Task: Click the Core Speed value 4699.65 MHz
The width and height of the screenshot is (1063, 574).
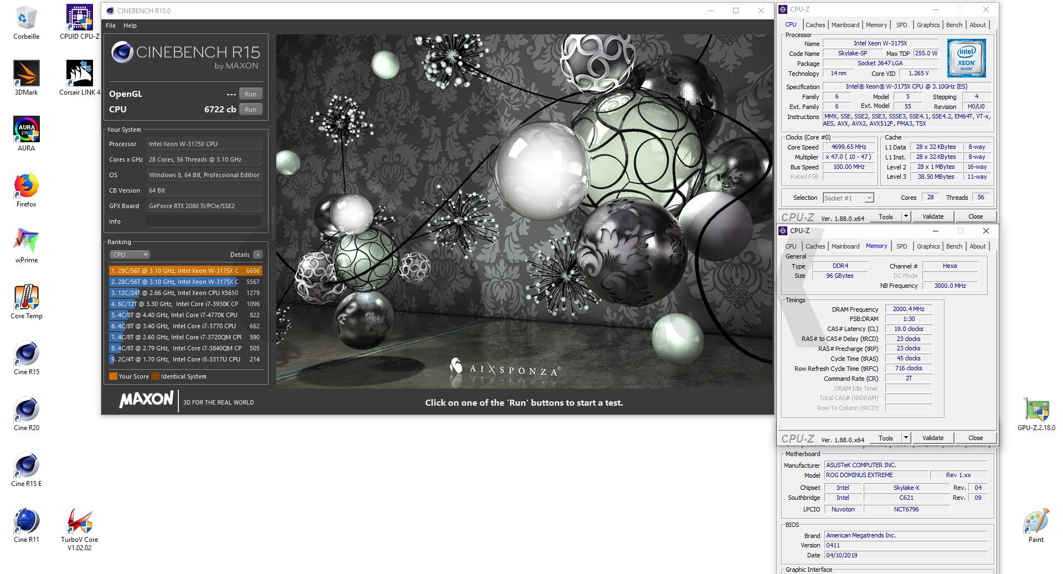Action: 849,147
